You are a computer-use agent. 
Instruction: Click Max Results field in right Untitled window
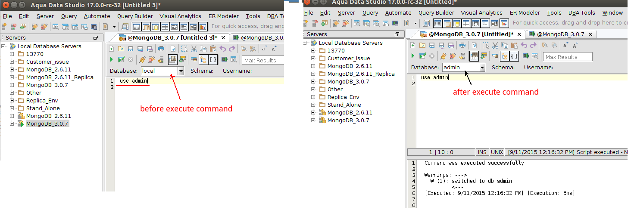(568, 57)
